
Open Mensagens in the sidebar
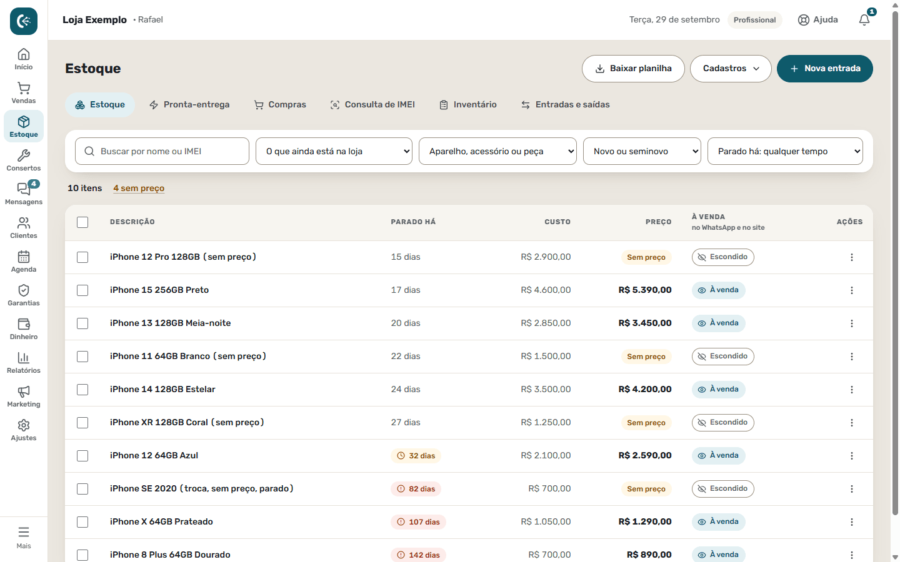click(x=24, y=194)
